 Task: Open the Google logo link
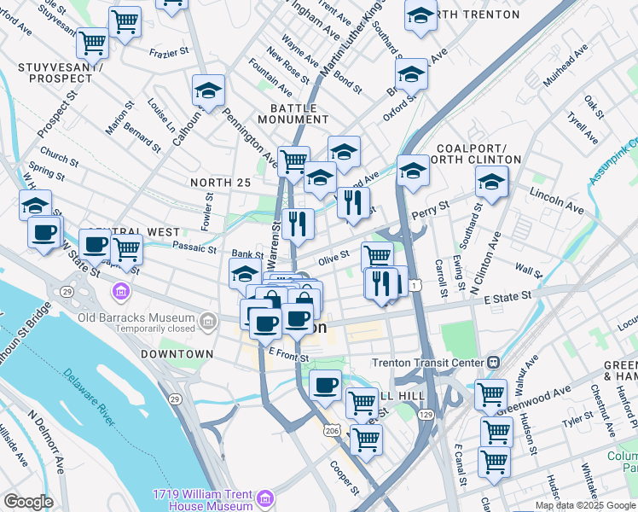[28, 502]
